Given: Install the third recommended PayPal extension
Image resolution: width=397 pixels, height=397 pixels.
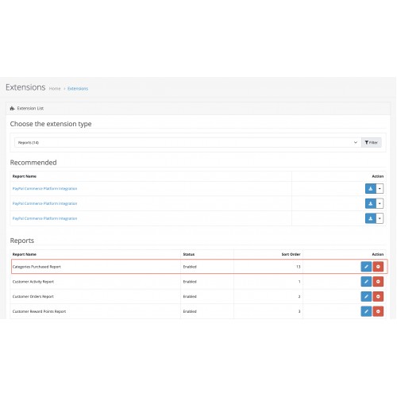Looking at the screenshot, I should (371, 218).
